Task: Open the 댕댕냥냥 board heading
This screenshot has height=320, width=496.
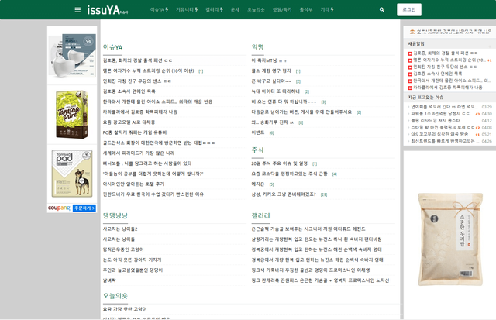Action: coord(115,215)
